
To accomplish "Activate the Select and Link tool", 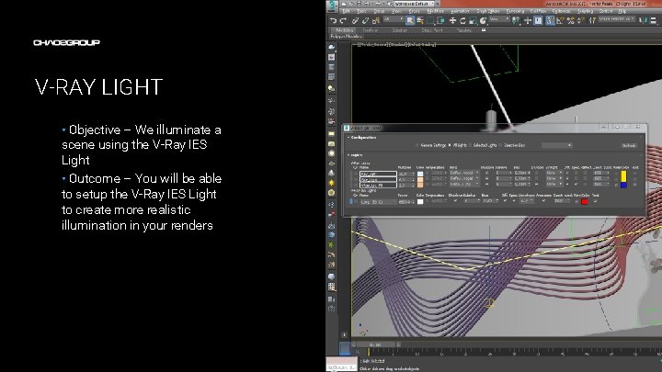I will pos(355,20).
